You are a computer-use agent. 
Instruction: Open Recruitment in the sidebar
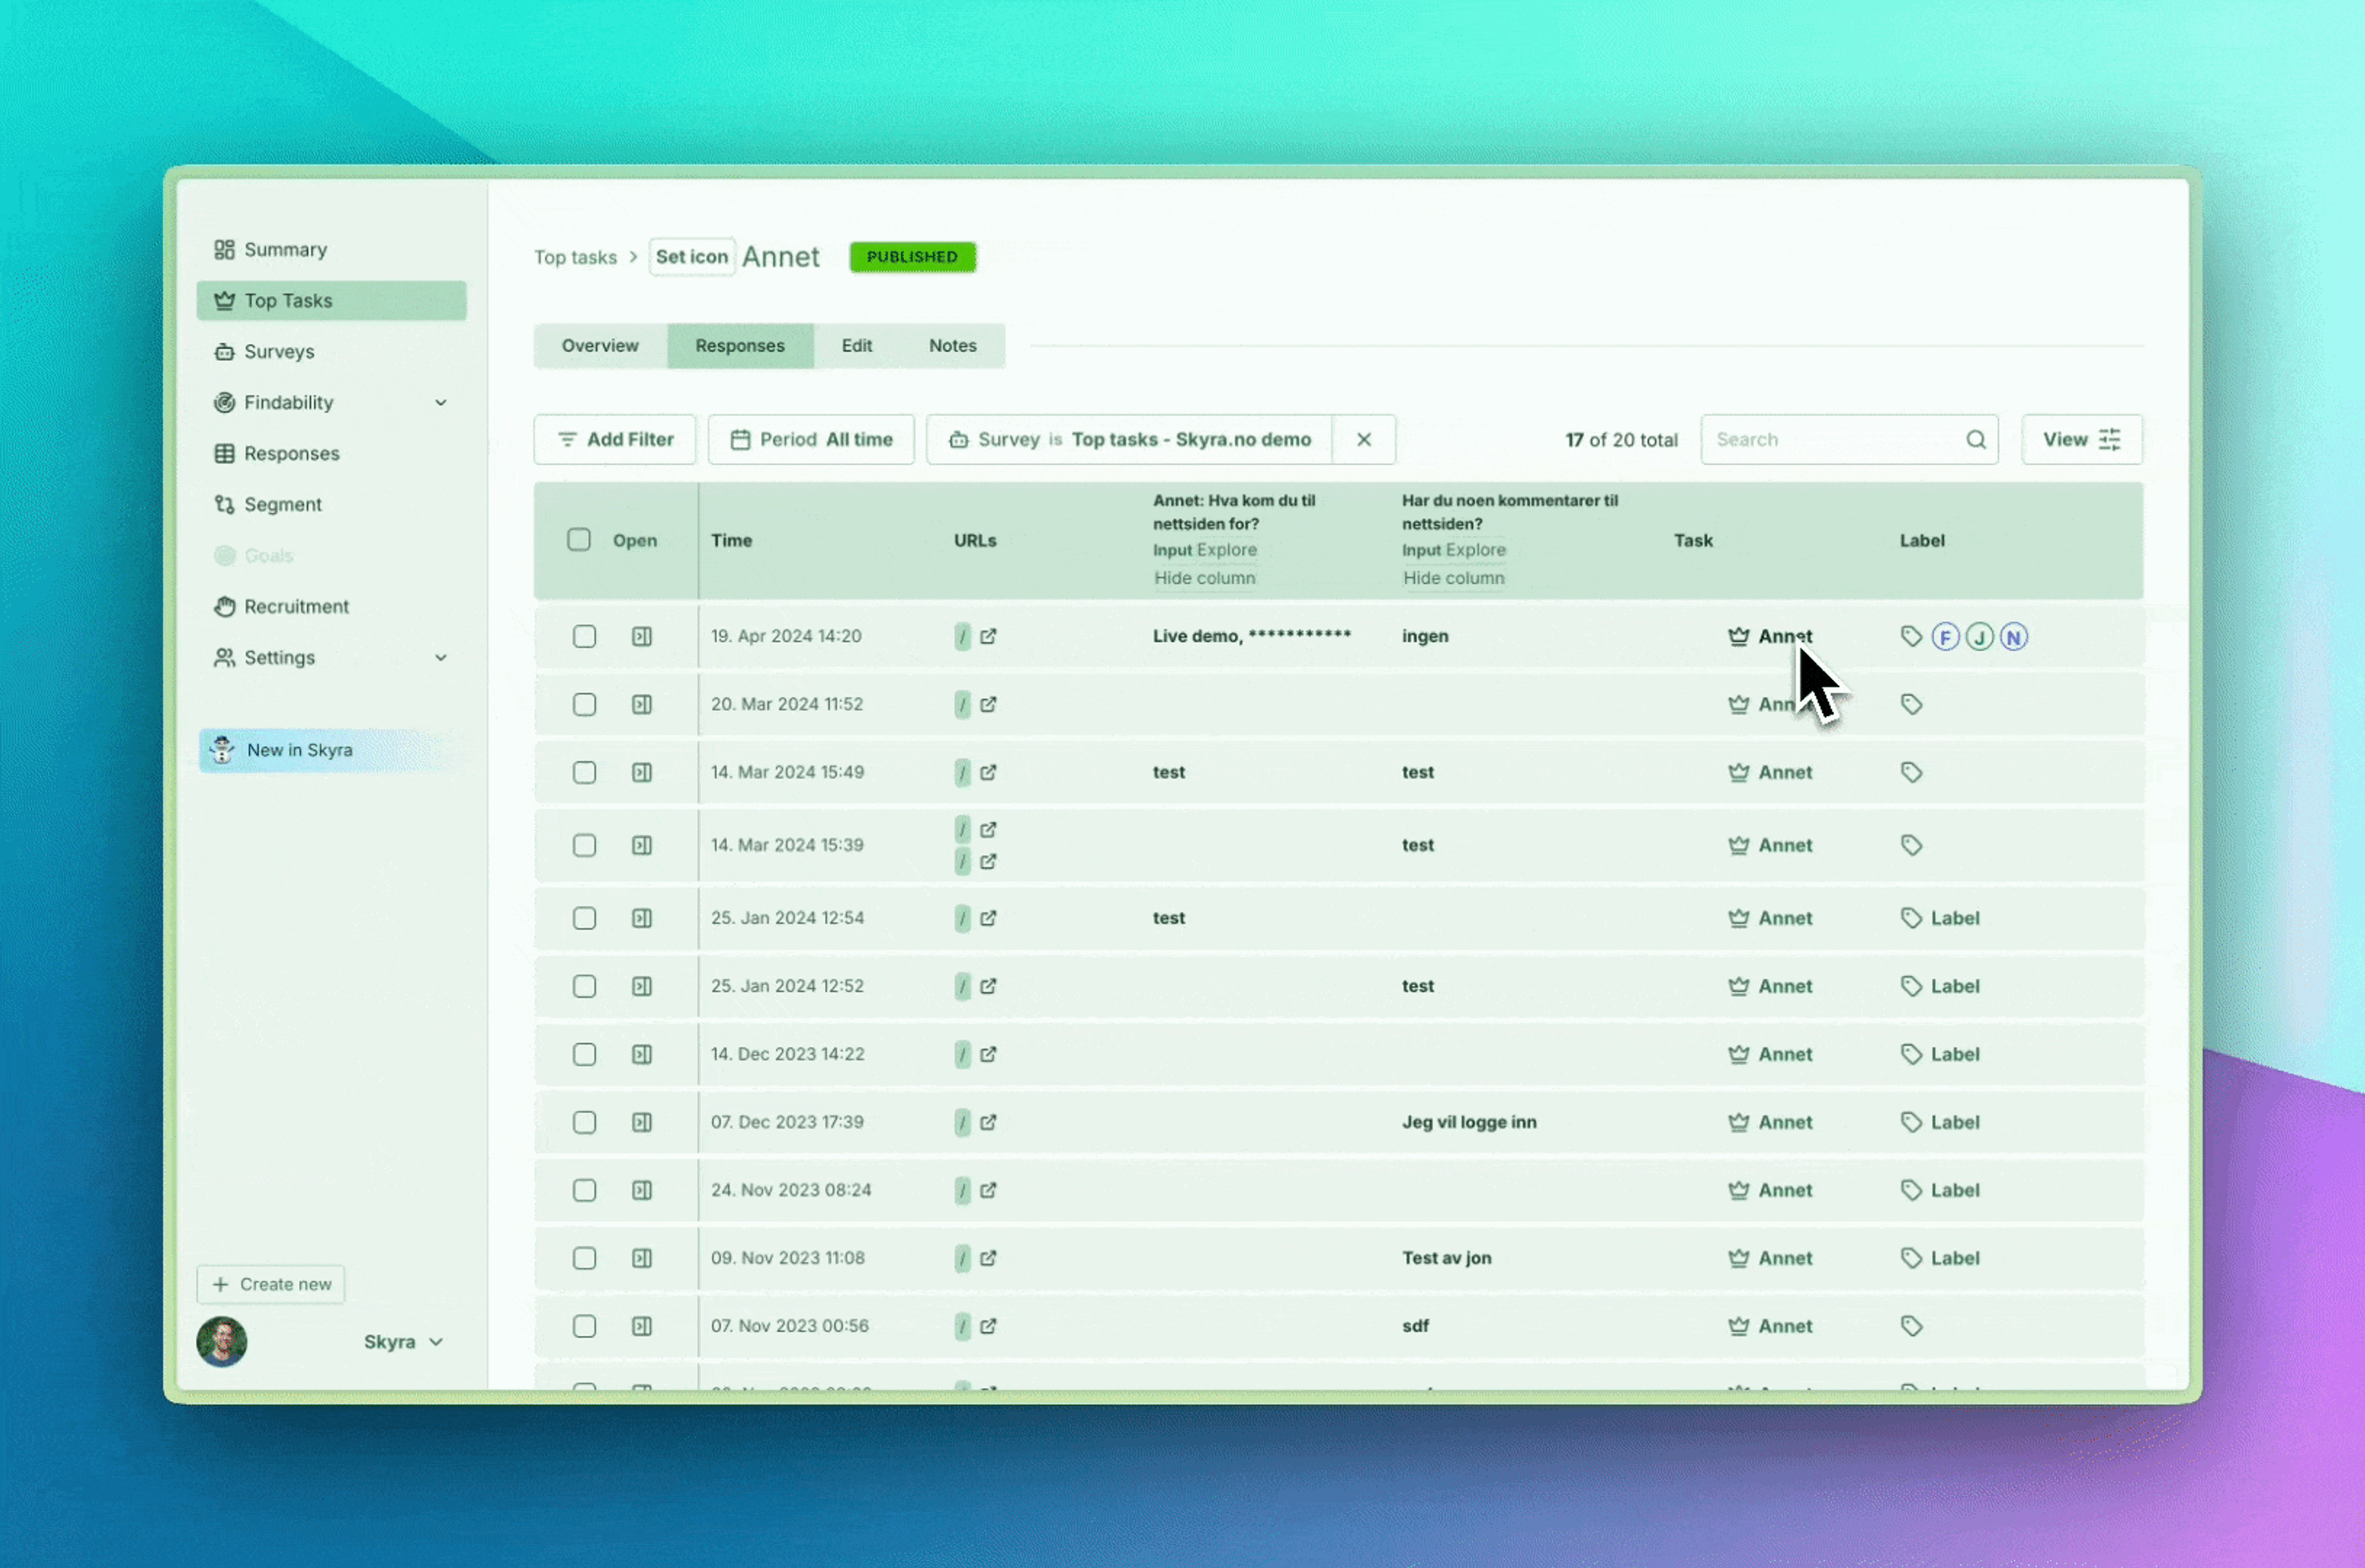click(331, 606)
